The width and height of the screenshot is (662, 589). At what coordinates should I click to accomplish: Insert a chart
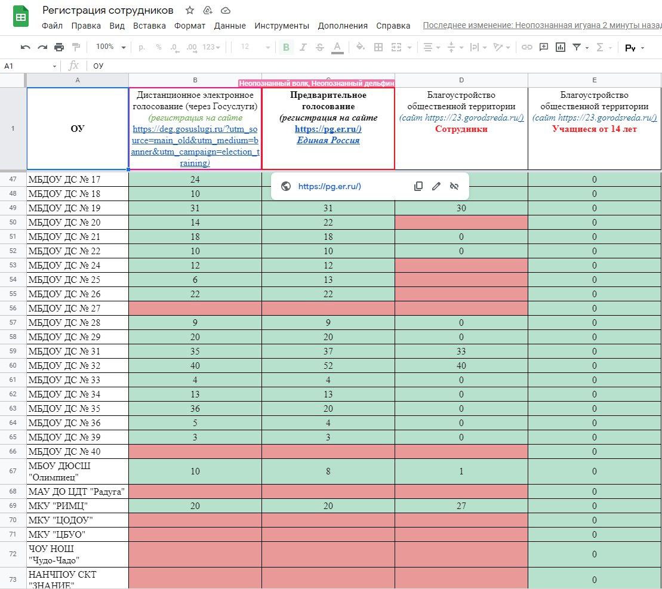pos(561,47)
